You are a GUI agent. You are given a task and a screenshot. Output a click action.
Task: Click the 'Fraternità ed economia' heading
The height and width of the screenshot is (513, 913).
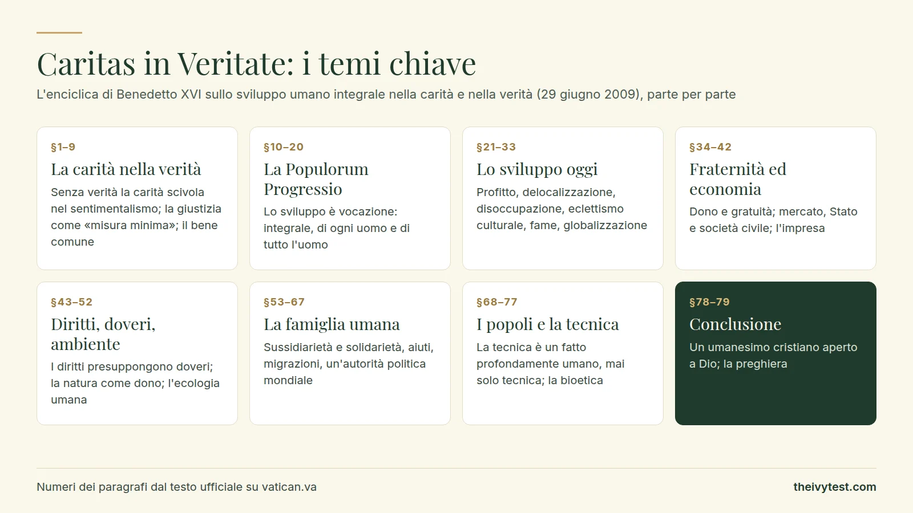pyautogui.click(x=738, y=179)
